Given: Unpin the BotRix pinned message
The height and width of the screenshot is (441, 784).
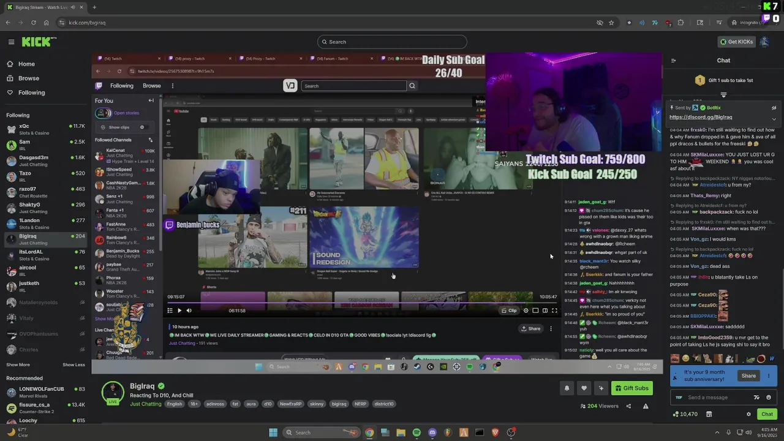Looking at the screenshot, I should [x=774, y=108].
